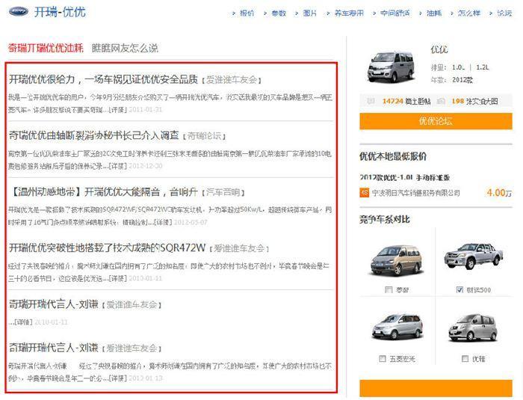523x400 pixels.
Task: Open the 油耗 nav item
Action: point(434,13)
